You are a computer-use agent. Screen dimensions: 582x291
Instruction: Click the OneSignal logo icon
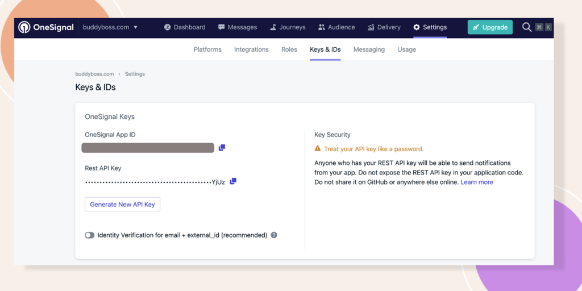pyautogui.click(x=24, y=27)
